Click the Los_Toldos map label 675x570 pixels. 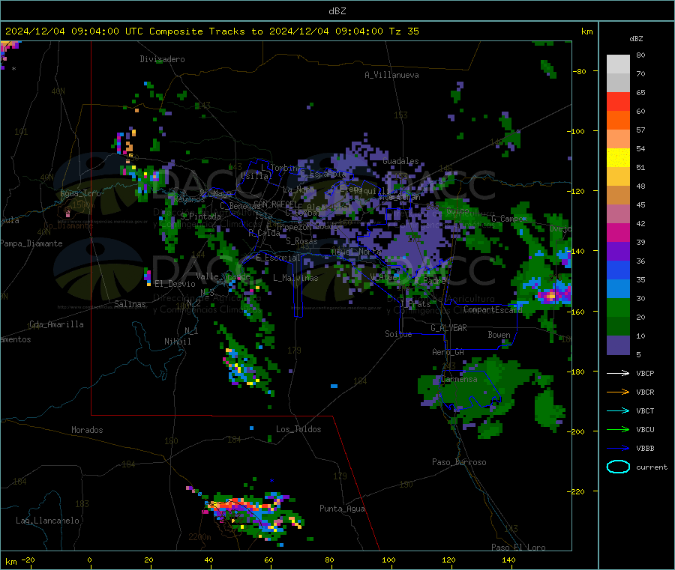(x=298, y=429)
